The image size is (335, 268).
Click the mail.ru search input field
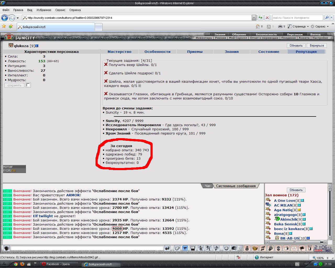click(297, 18)
